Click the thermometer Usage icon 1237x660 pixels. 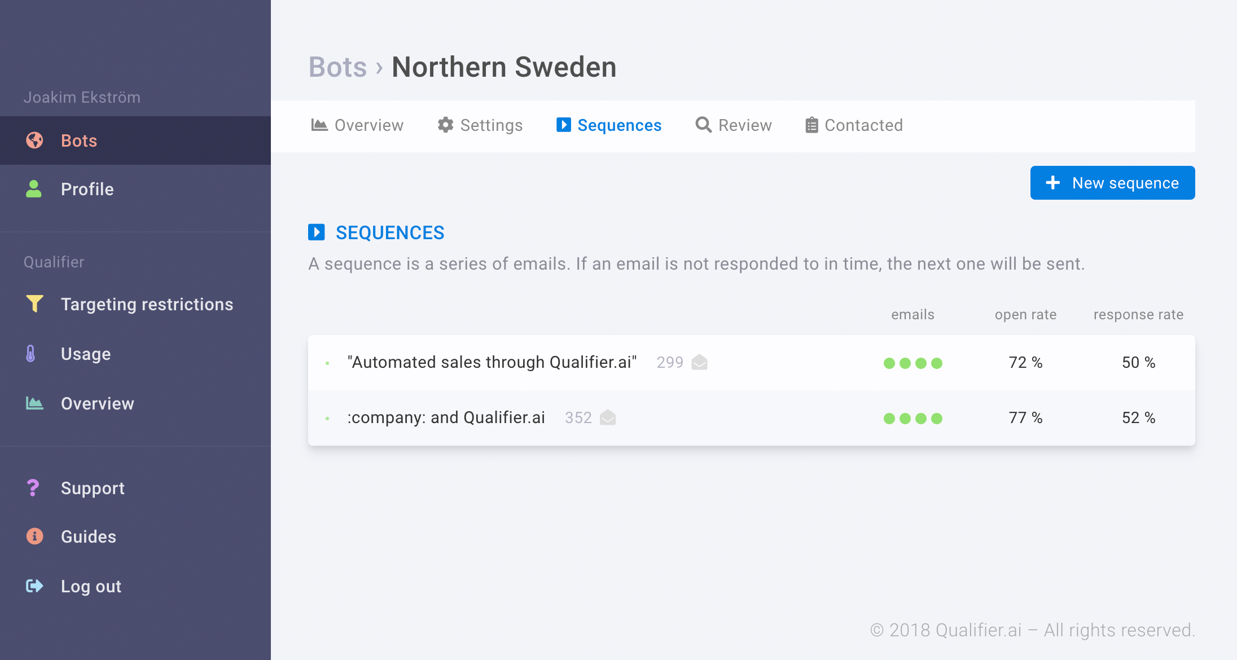31,354
